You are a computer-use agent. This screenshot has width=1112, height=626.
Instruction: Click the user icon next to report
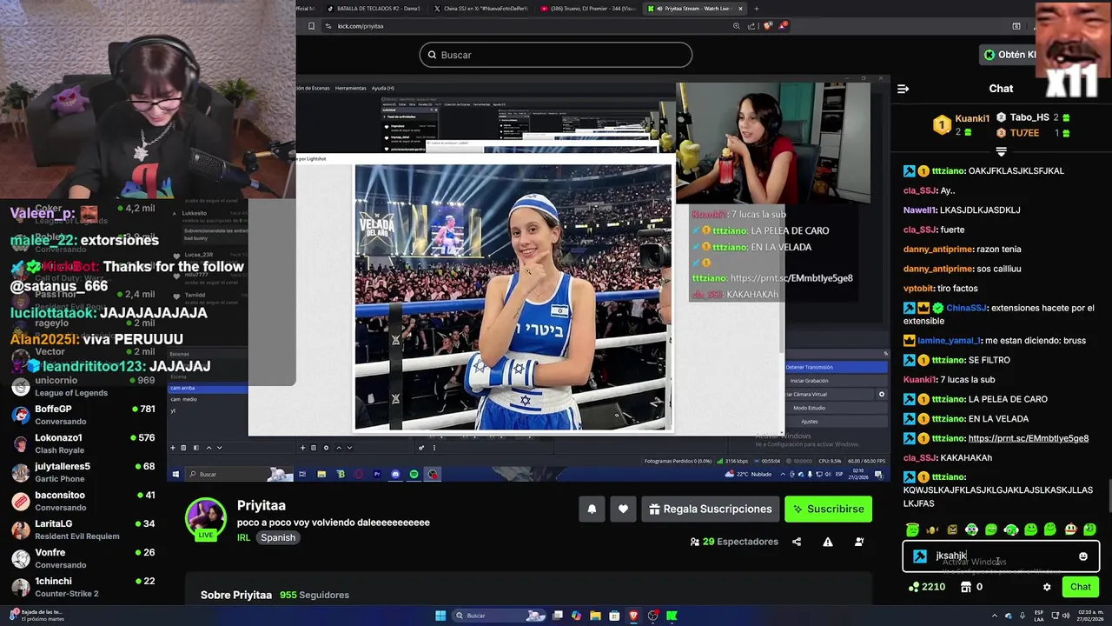point(859,542)
